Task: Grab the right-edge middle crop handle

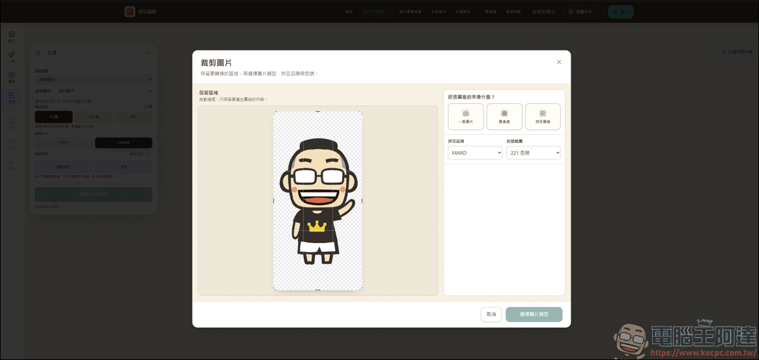Action: pos(362,201)
